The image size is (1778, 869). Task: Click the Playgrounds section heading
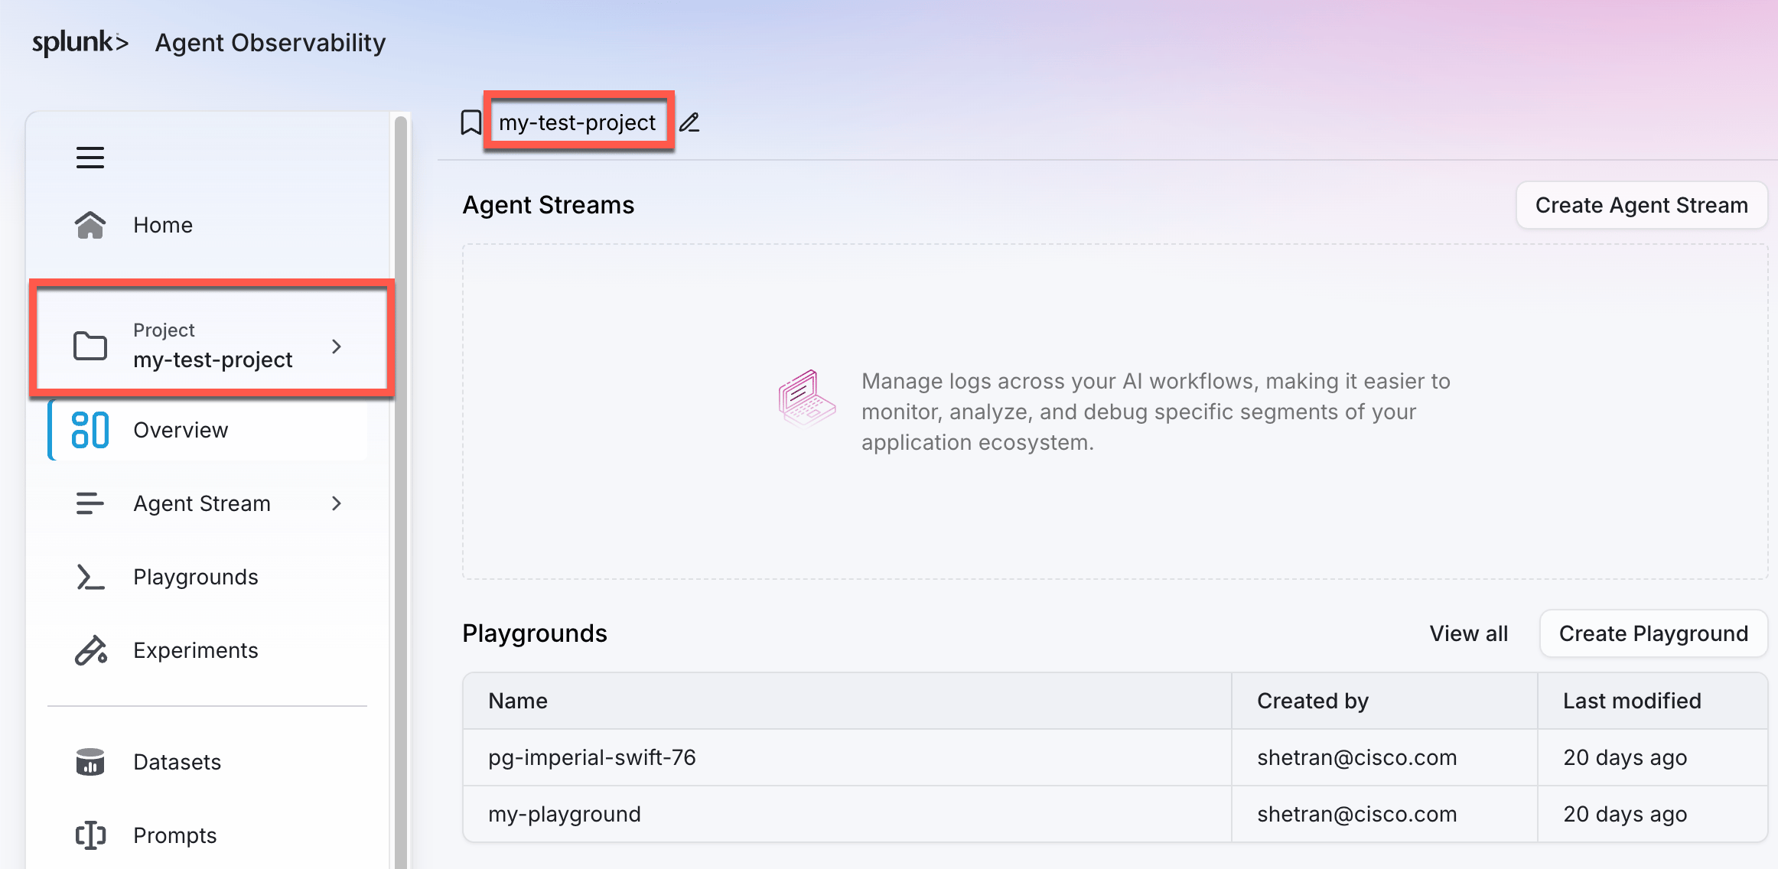(535, 633)
